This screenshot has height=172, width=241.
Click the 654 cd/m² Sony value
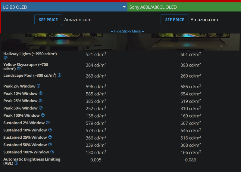click(191, 94)
